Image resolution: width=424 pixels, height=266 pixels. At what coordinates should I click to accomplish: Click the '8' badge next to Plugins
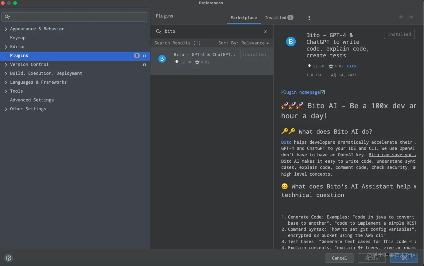[137, 56]
